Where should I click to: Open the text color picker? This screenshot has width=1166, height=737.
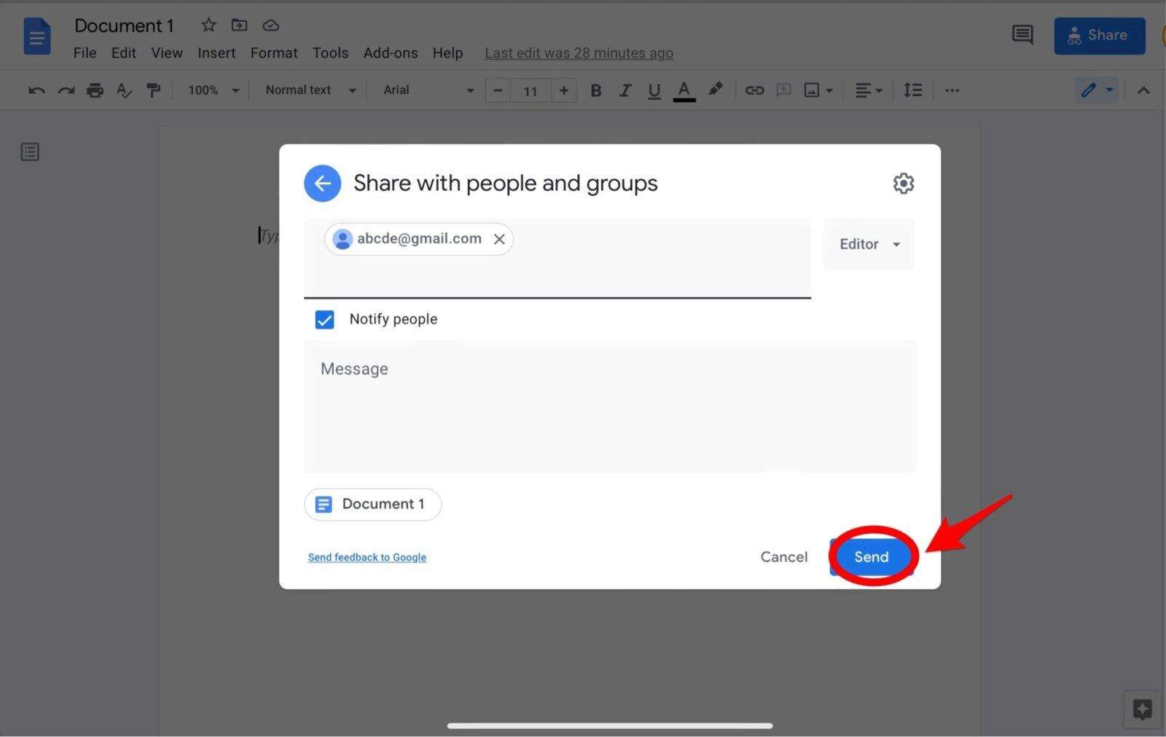point(684,90)
